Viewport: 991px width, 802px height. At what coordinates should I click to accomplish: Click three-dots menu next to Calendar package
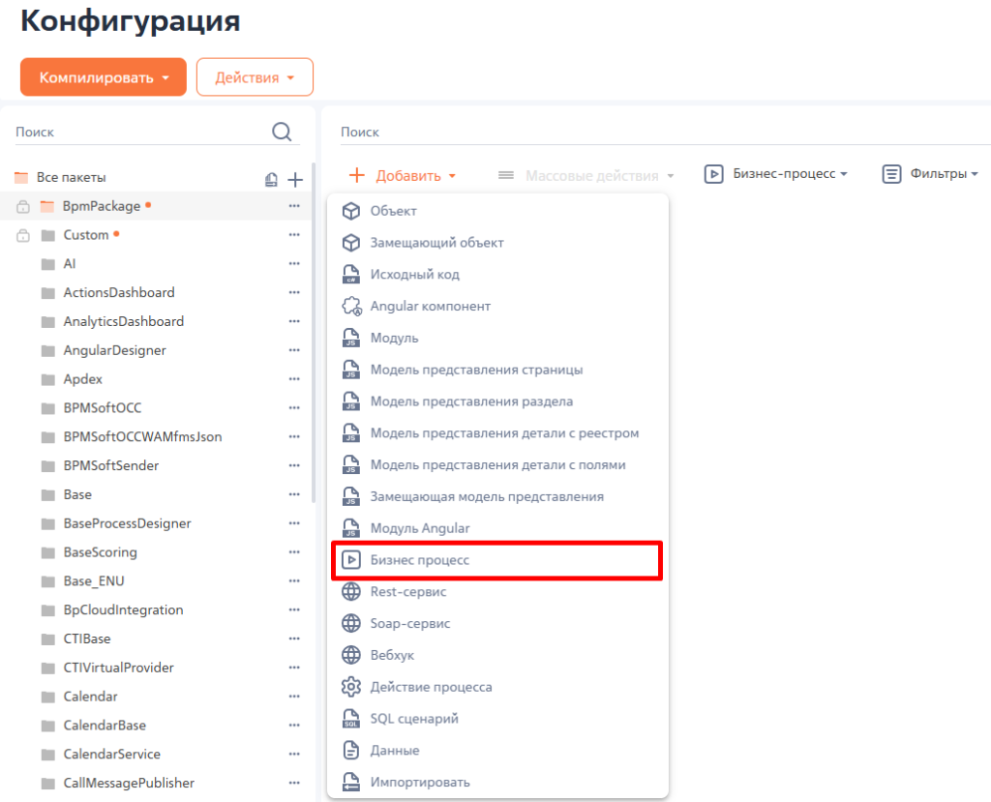point(294,697)
